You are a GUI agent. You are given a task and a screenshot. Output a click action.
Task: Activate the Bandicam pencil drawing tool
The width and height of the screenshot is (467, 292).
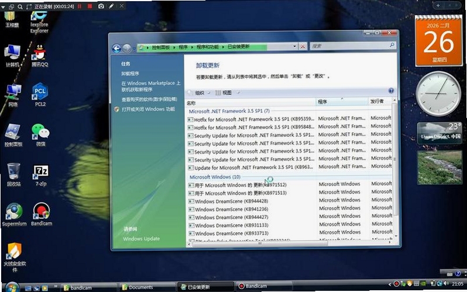(111, 6)
